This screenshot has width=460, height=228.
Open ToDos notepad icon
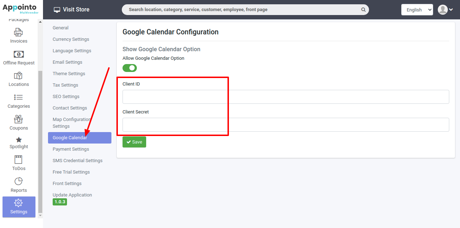point(18,160)
